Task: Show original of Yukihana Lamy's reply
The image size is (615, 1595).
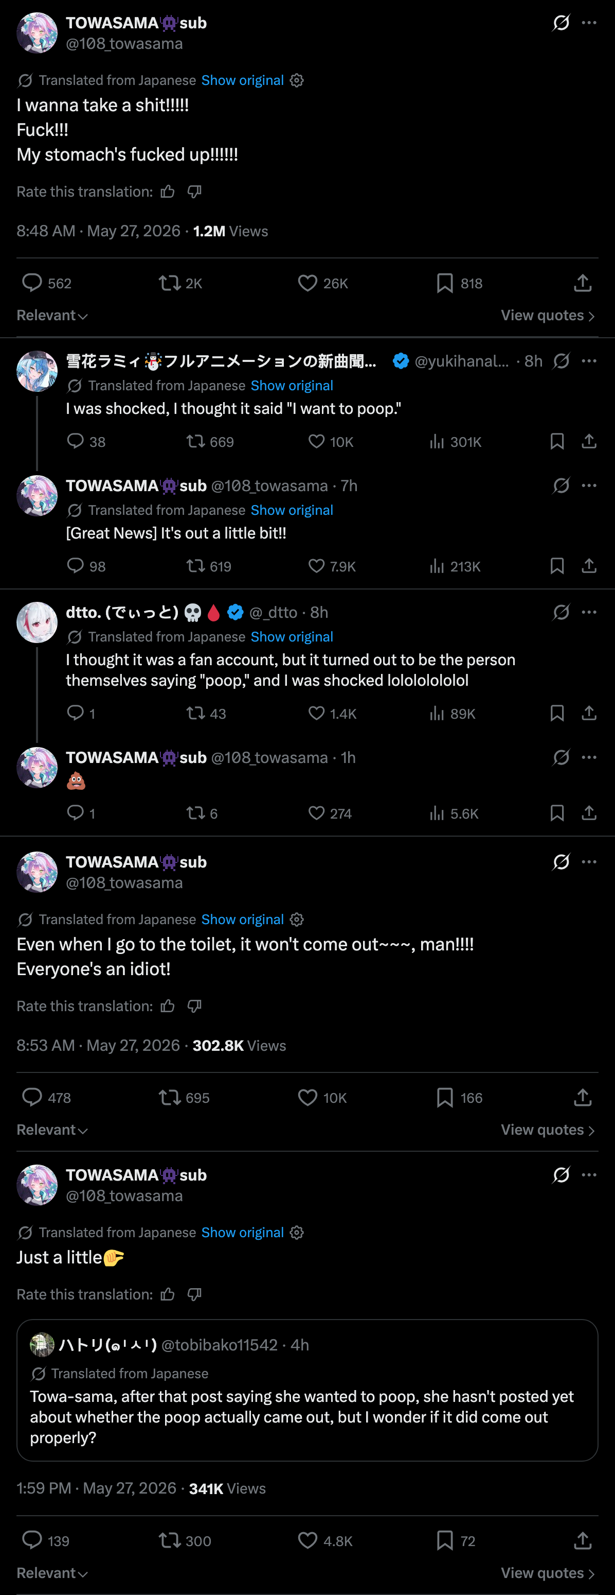Action: point(292,386)
